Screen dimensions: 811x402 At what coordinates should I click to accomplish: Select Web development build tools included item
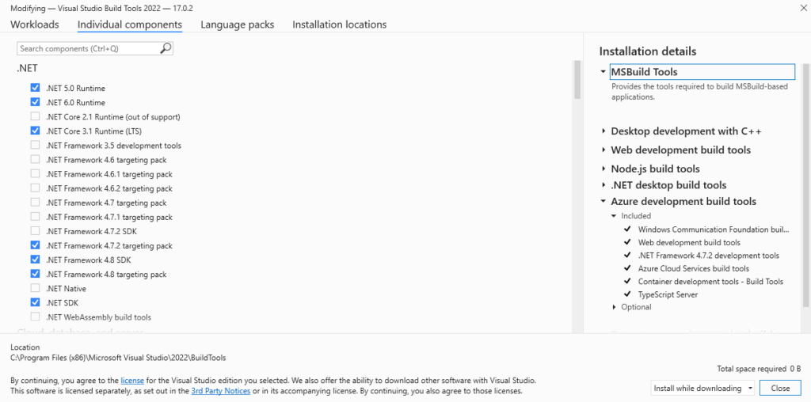coord(690,242)
